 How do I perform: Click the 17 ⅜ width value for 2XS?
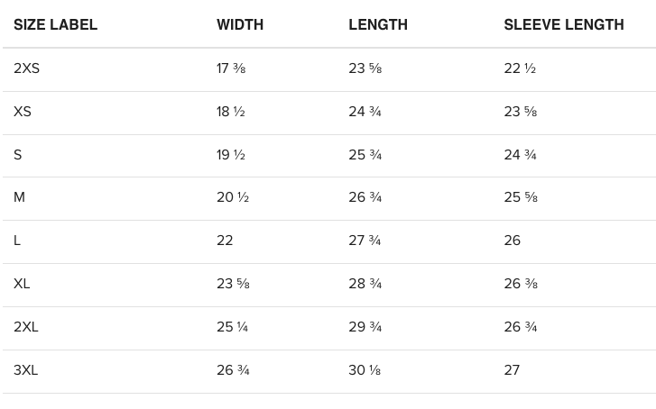coord(231,68)
